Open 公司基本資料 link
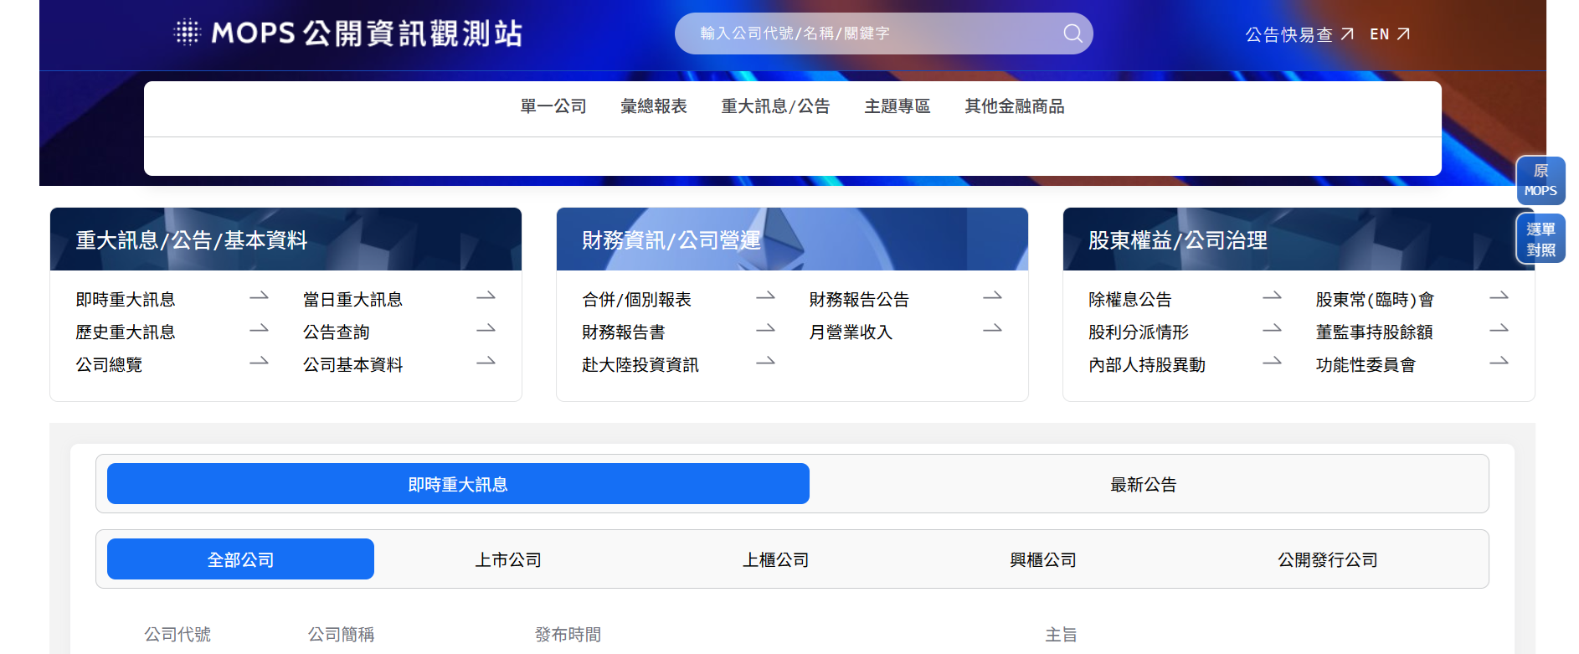The width and height of the screenshot is (1579, 654). [x=352, y=365]
